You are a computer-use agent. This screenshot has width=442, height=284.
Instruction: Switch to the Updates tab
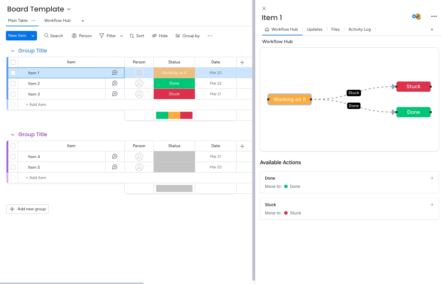pyautogui.click(x=314, y=29)
